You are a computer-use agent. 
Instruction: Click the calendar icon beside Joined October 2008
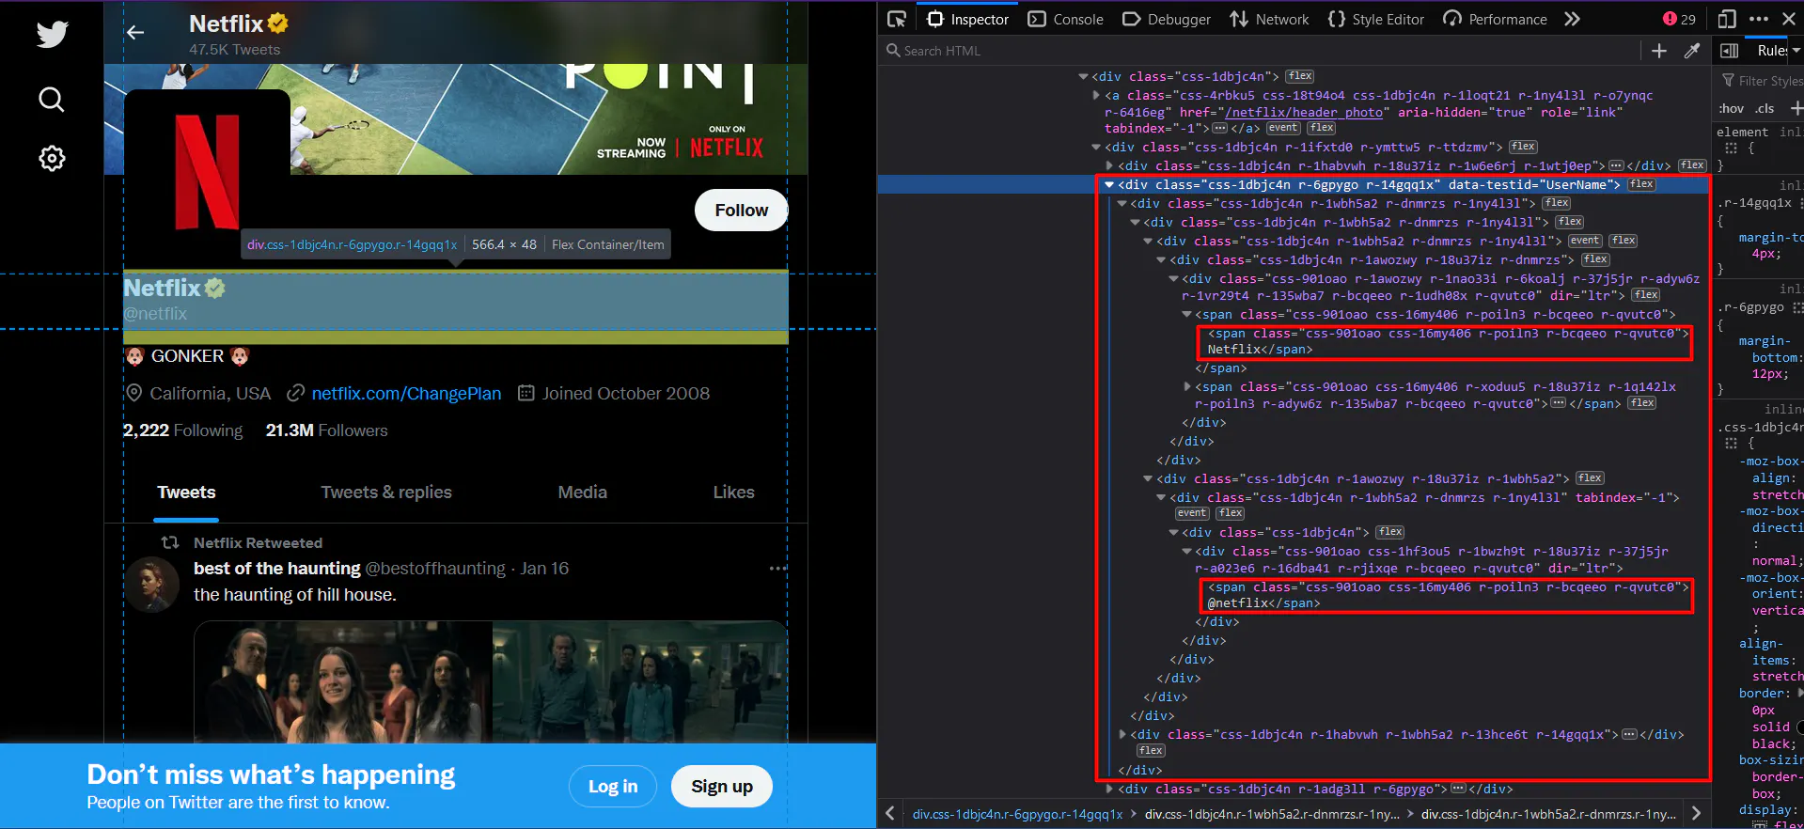(526, 393)
